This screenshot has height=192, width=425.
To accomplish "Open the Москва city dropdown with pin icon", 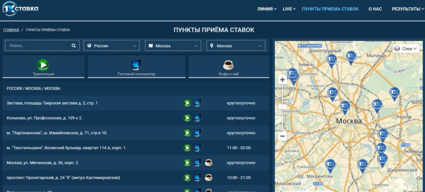I will 235,46.
